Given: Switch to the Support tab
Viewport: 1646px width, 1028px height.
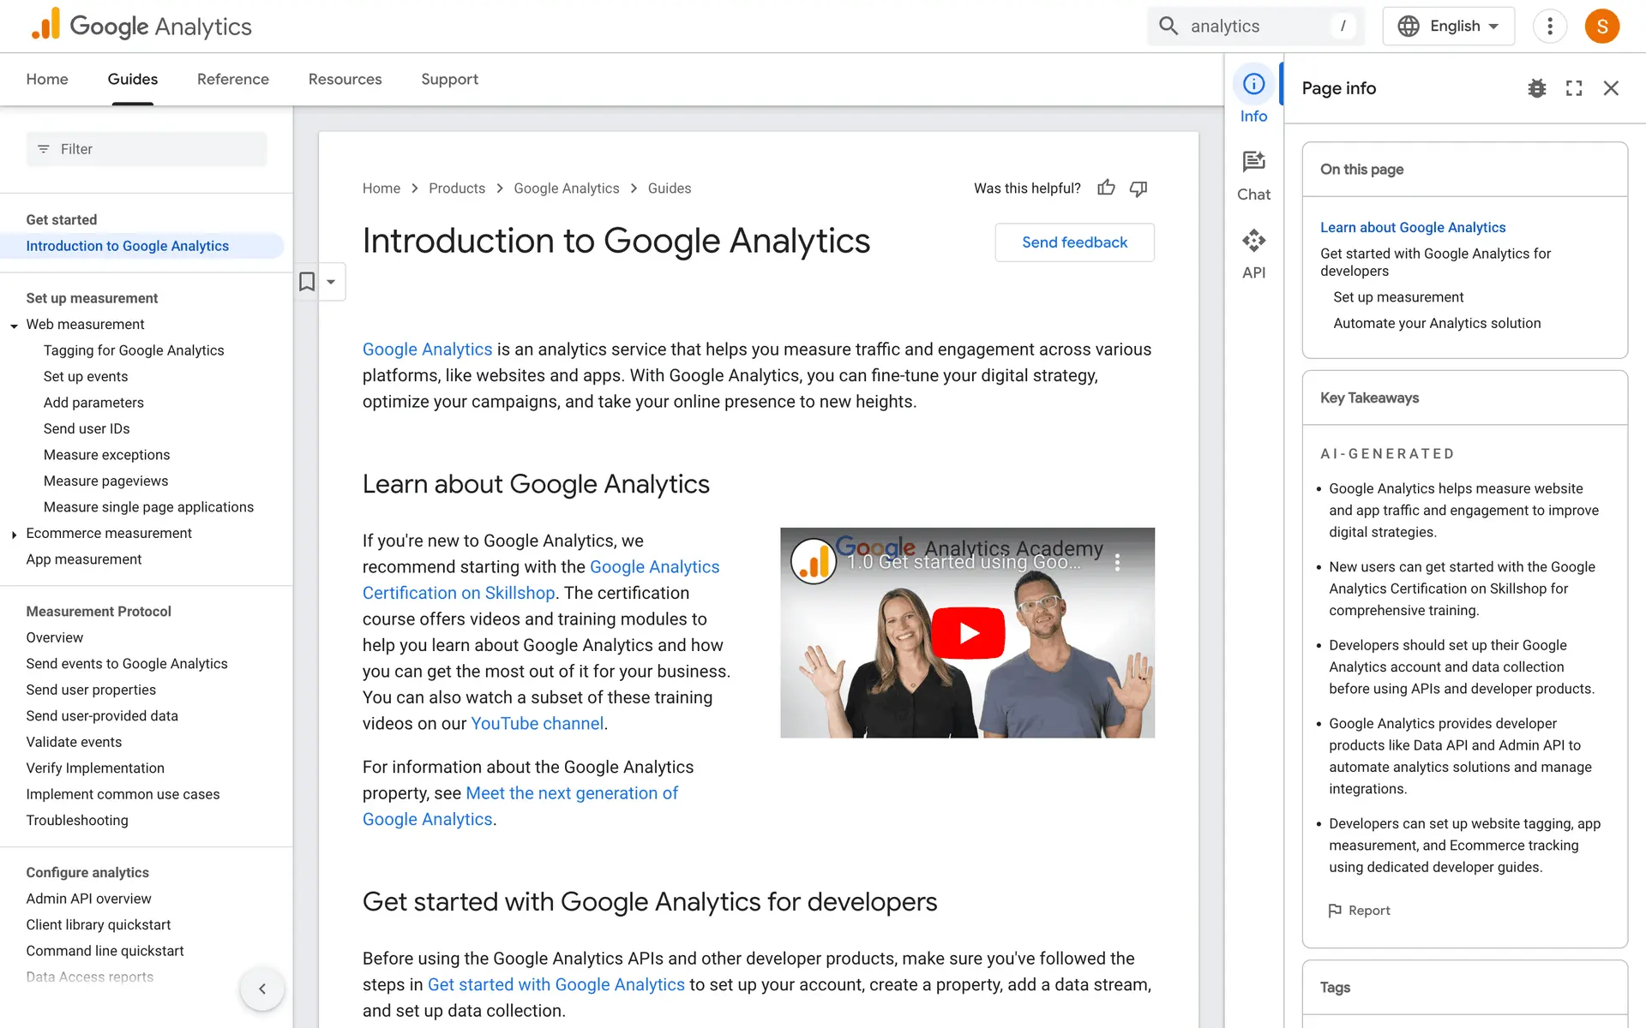Looking at the screenshot, I should click(x=449, y=79).
